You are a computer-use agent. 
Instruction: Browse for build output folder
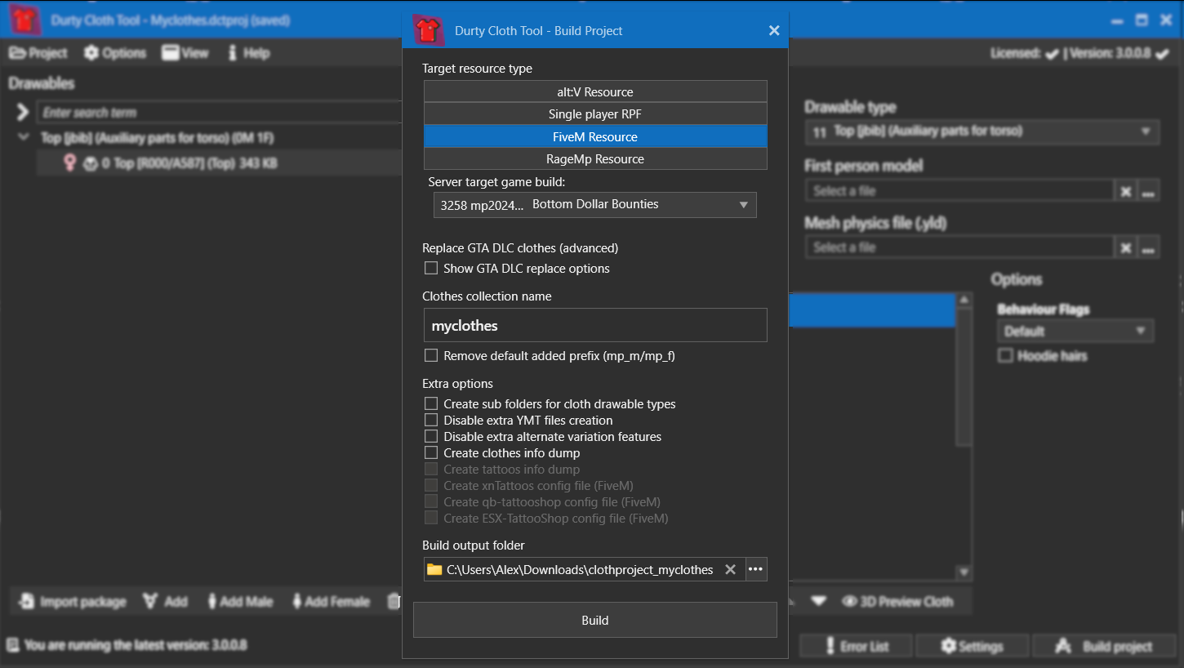[x=756, y=569]
